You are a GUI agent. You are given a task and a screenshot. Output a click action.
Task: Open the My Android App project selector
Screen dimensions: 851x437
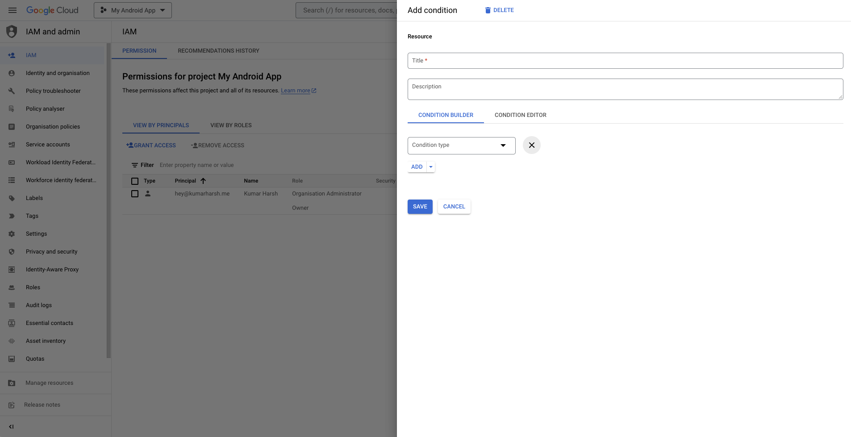point(133,10)
